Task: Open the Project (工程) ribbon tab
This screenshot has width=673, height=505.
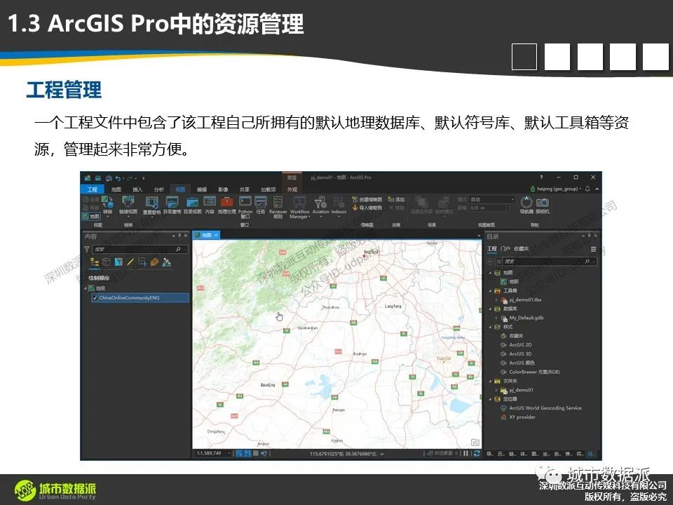Action: click(93, 189)
